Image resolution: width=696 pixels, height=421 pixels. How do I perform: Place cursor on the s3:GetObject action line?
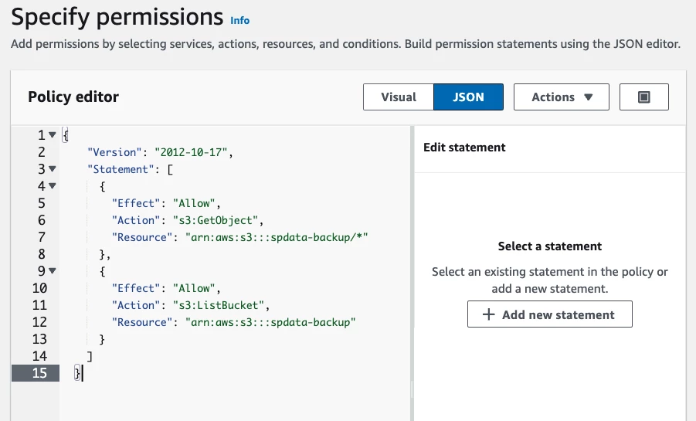pyautogui.click(x=188, y=220)
